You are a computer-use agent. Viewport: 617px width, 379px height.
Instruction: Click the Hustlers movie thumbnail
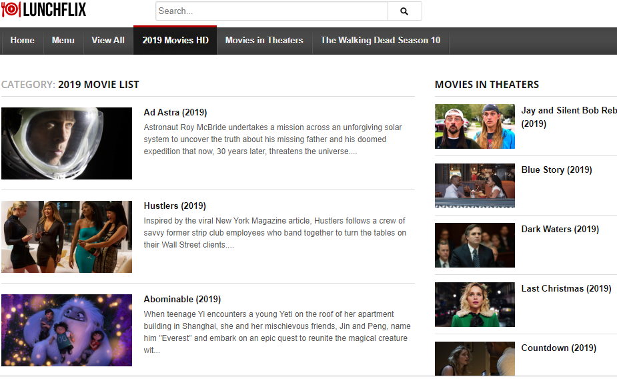[x=67, y=237]
